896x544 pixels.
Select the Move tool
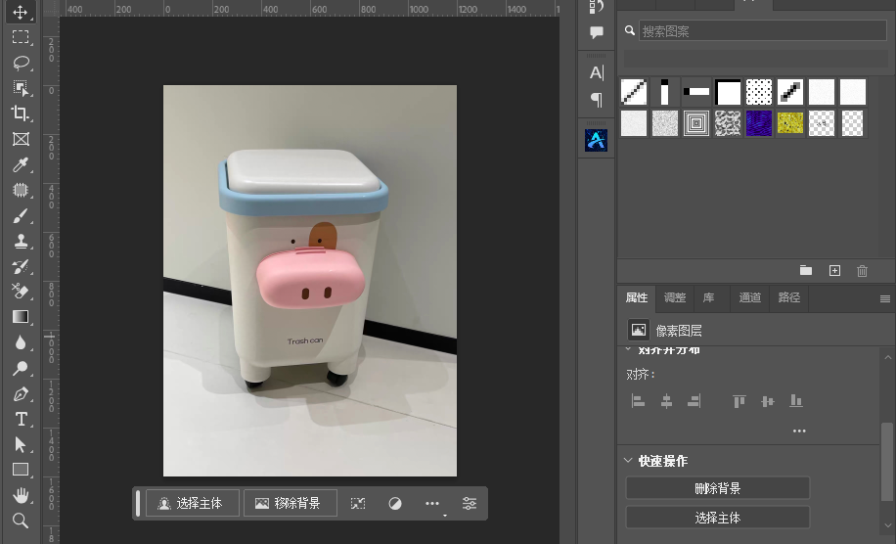coord(21,12)
